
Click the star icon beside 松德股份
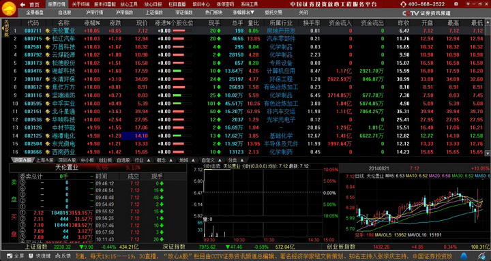click(48, 63)
